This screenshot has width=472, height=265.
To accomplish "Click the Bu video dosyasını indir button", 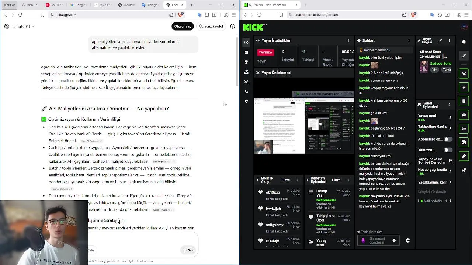I will (x=319, y=94).
